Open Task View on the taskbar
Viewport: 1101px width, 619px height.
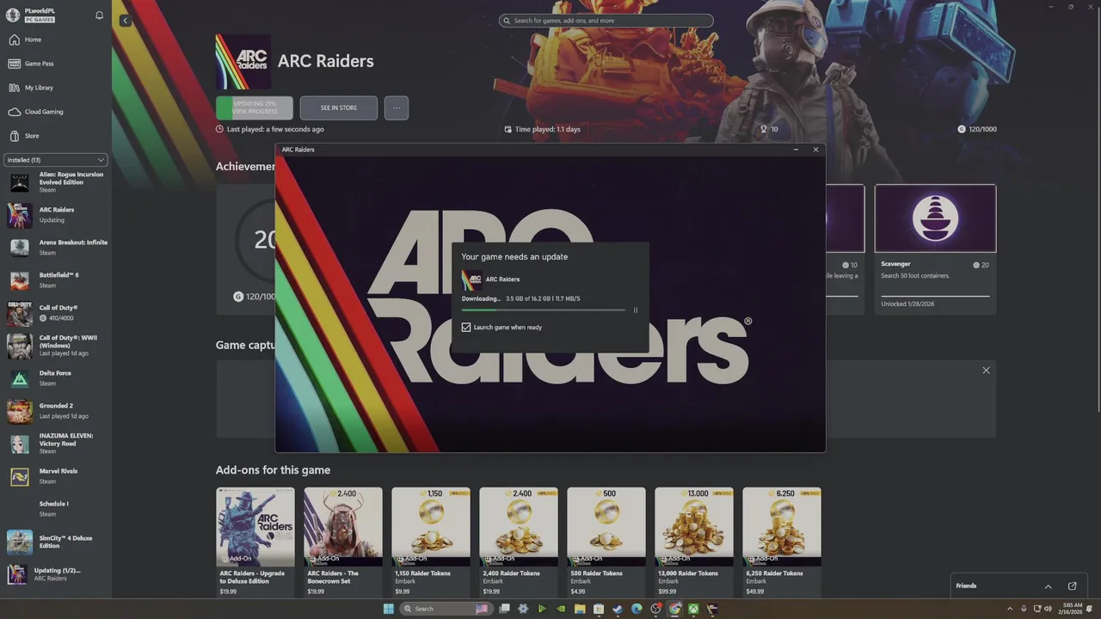tap(505, 609)
